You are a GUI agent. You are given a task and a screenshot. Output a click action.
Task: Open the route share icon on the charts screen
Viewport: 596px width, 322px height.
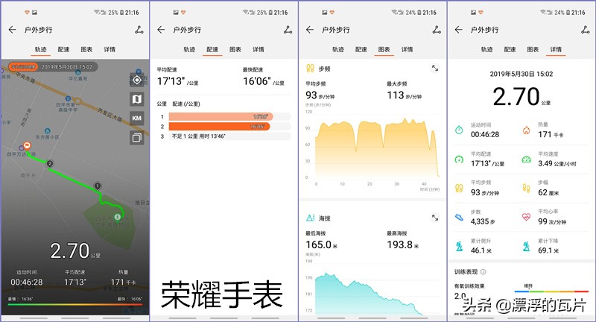tap(437, 30)
